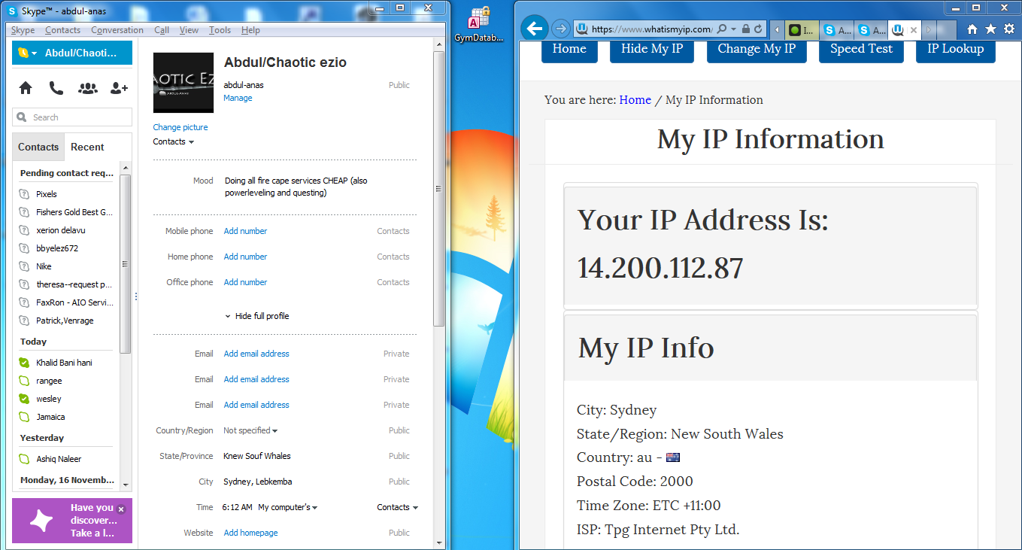Screen dimensions: 1022x550
Task: Add a Mobile phone number
Action: pyautogui.click(x=245, y=231)
